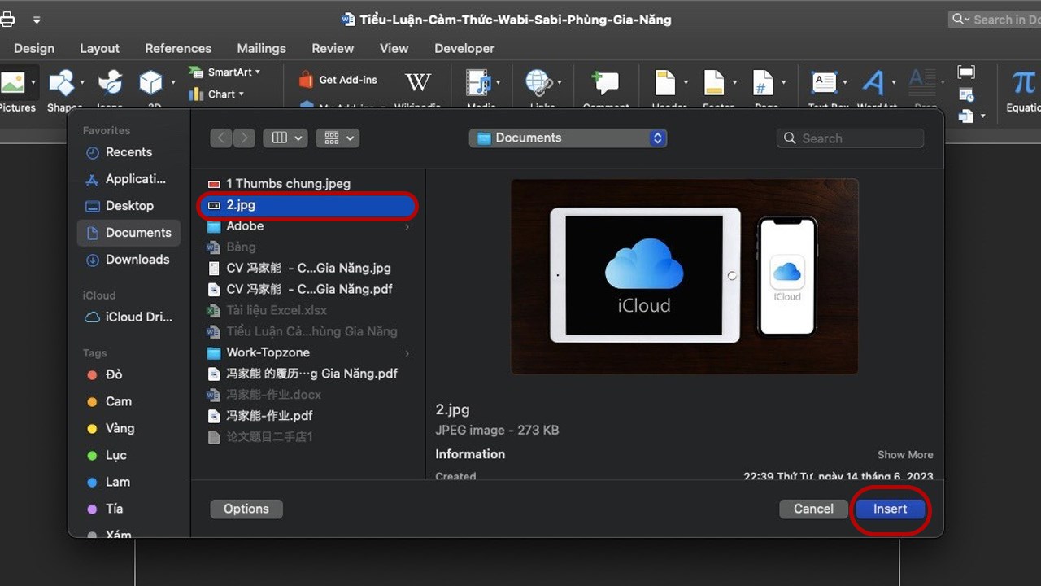The width and height of the screenshot is (1041, 586).
Task: Click the iCloud preview image
Action: (684, 277)
